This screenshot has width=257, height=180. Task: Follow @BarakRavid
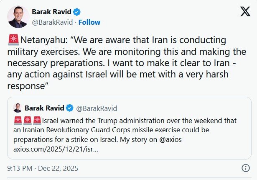click(89, 22)
